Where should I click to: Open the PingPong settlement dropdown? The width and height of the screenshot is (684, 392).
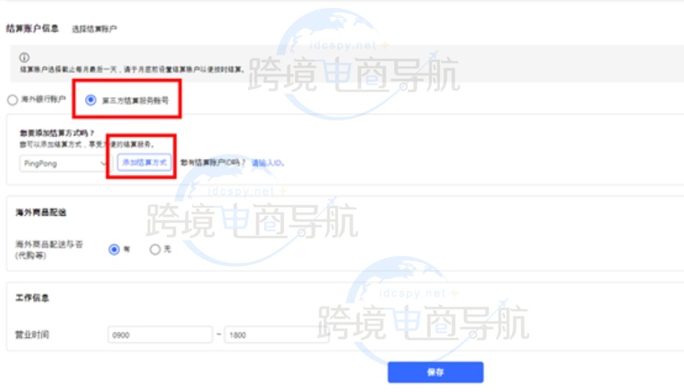point(65,163)
